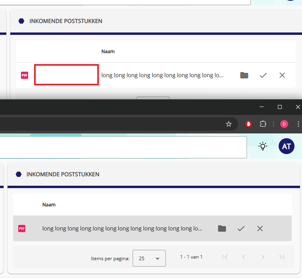Open the AT user avatar menu

[287, 146]
